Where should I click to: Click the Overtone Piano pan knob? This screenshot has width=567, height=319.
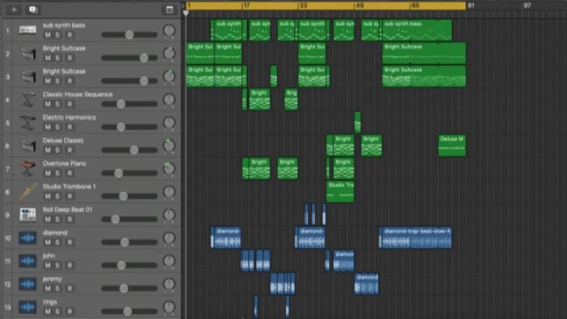(168, 169)
